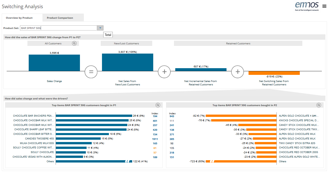The image size is (329, 172).
Task: Click the "Switching Analysis" page title
Action: (23, 7)
